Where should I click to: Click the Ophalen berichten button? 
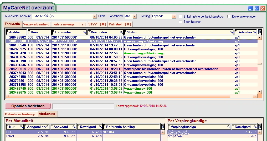(28, 106)
